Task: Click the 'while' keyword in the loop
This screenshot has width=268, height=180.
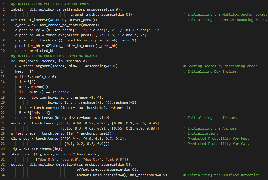Action: tap(20, 77)
